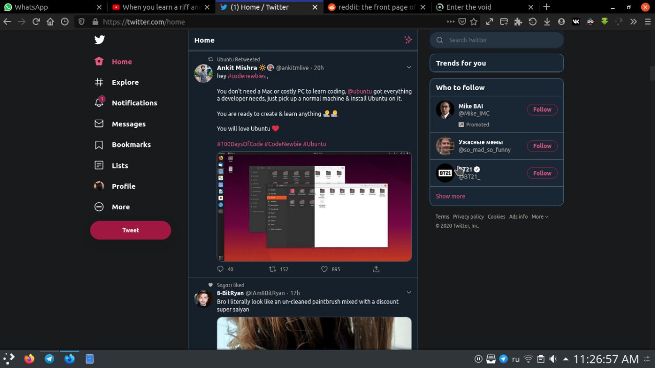655x368 pixels.
Task: Open Telegram from the taskbar
Action: tap(49, 359)
